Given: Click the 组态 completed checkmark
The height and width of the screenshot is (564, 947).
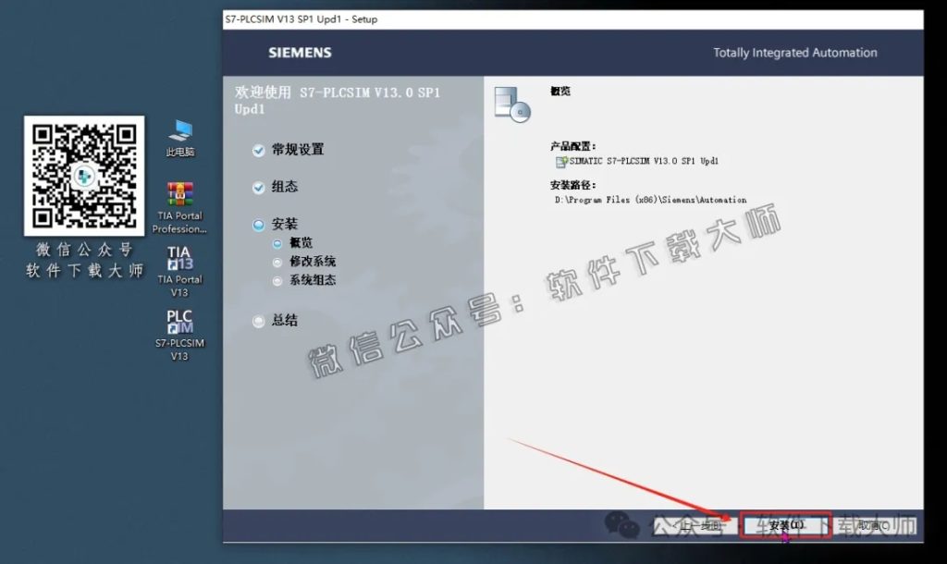Looking at the screenshot, I should (x=260, y=187).
